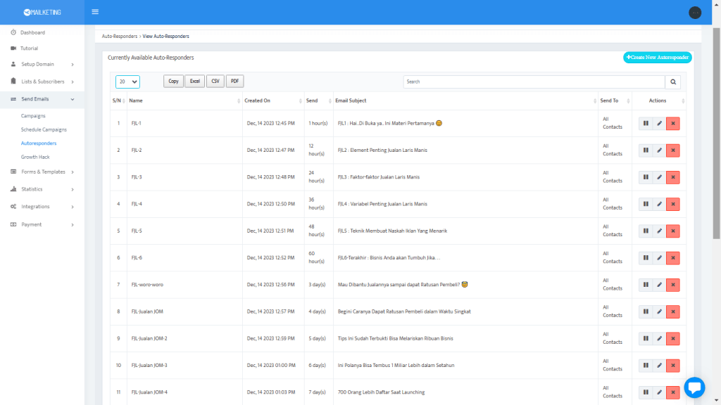
Task: Pause the FJL-2 autoresponder
Action: pos(646,150)
